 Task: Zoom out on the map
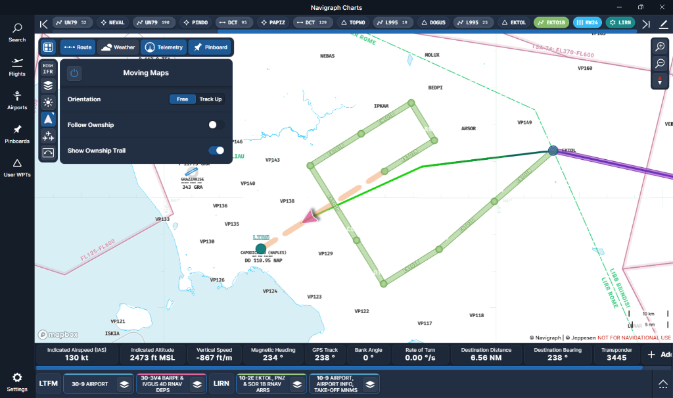click(660, 64)
